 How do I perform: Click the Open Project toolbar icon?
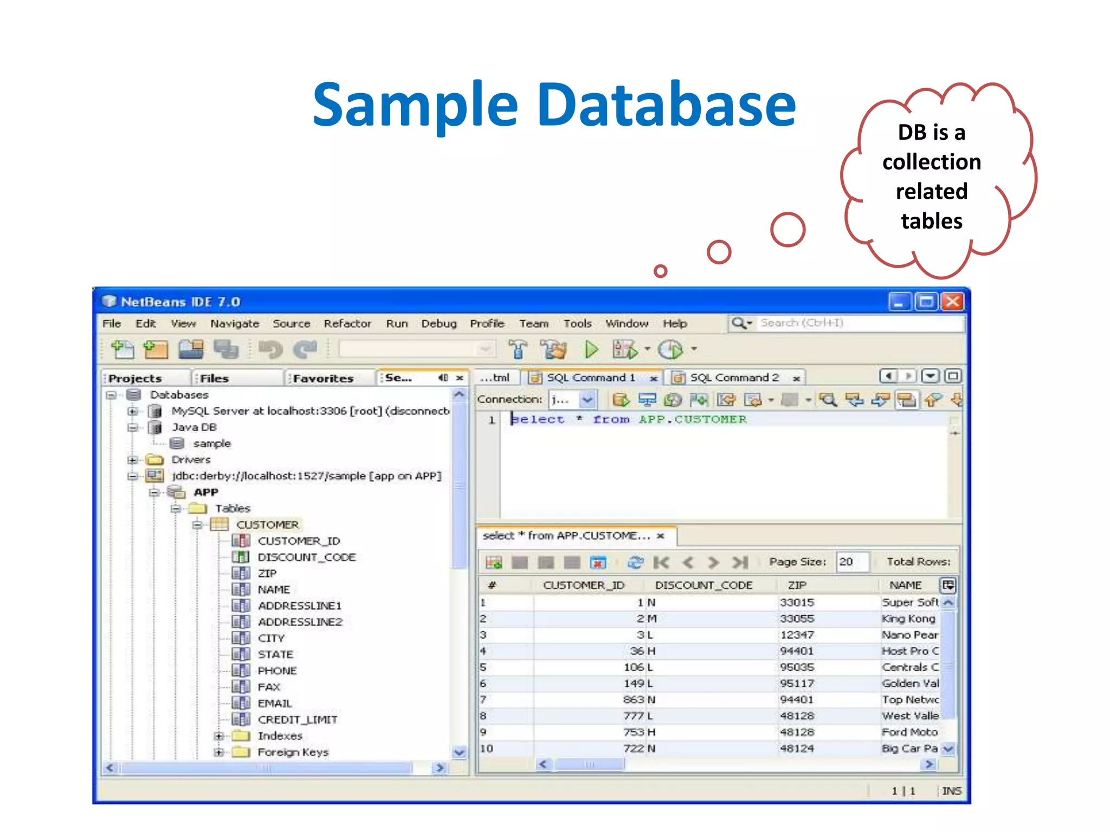[191, 349]
